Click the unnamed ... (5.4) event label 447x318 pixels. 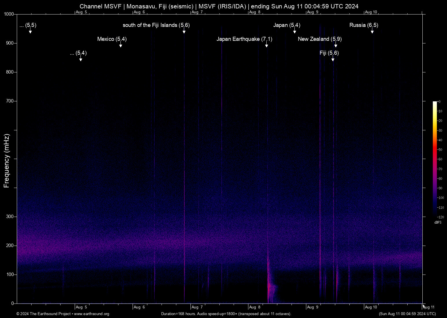pos(78,53)
